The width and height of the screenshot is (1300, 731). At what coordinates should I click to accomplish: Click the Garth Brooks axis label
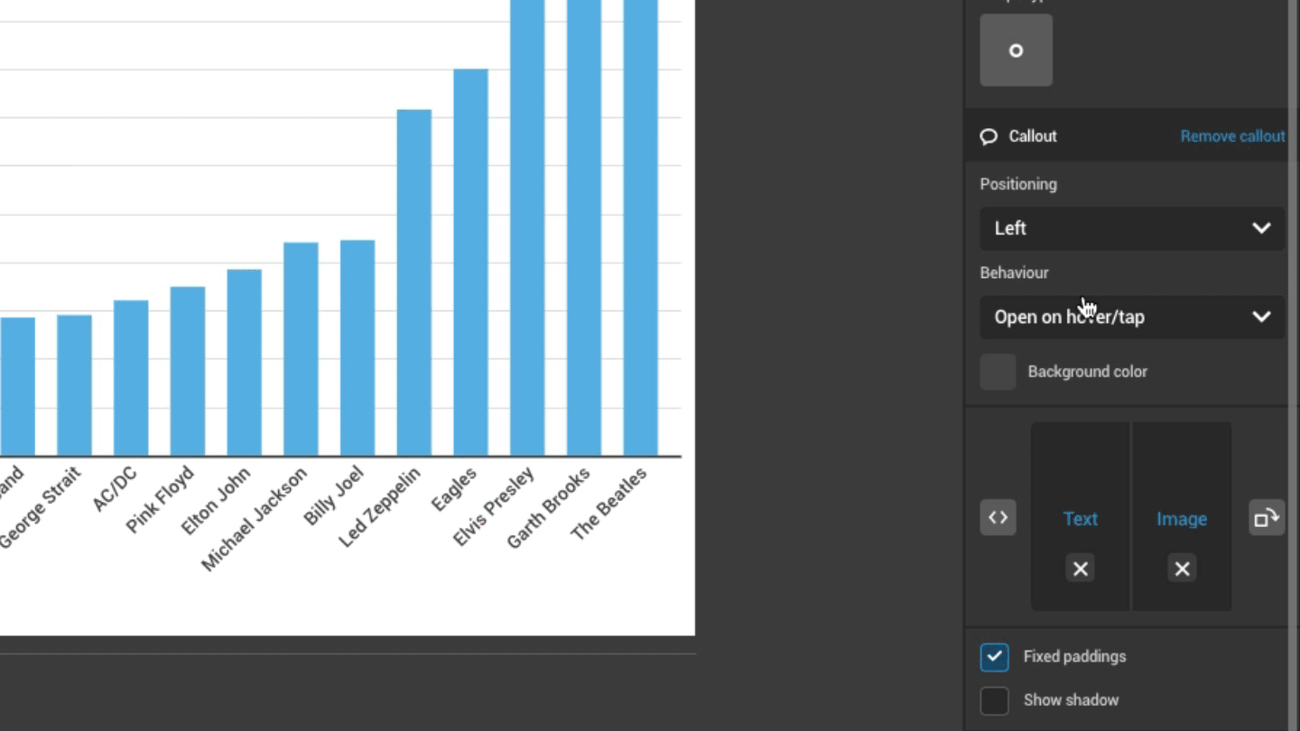548,507
